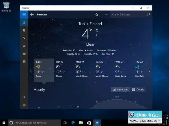Switch temperature units to Celsius
The height and width of the screenshot is (126, 169).
[97, 30]
